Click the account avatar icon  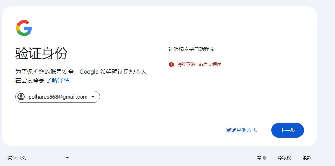pyautogui.click(x=21, y=97)
